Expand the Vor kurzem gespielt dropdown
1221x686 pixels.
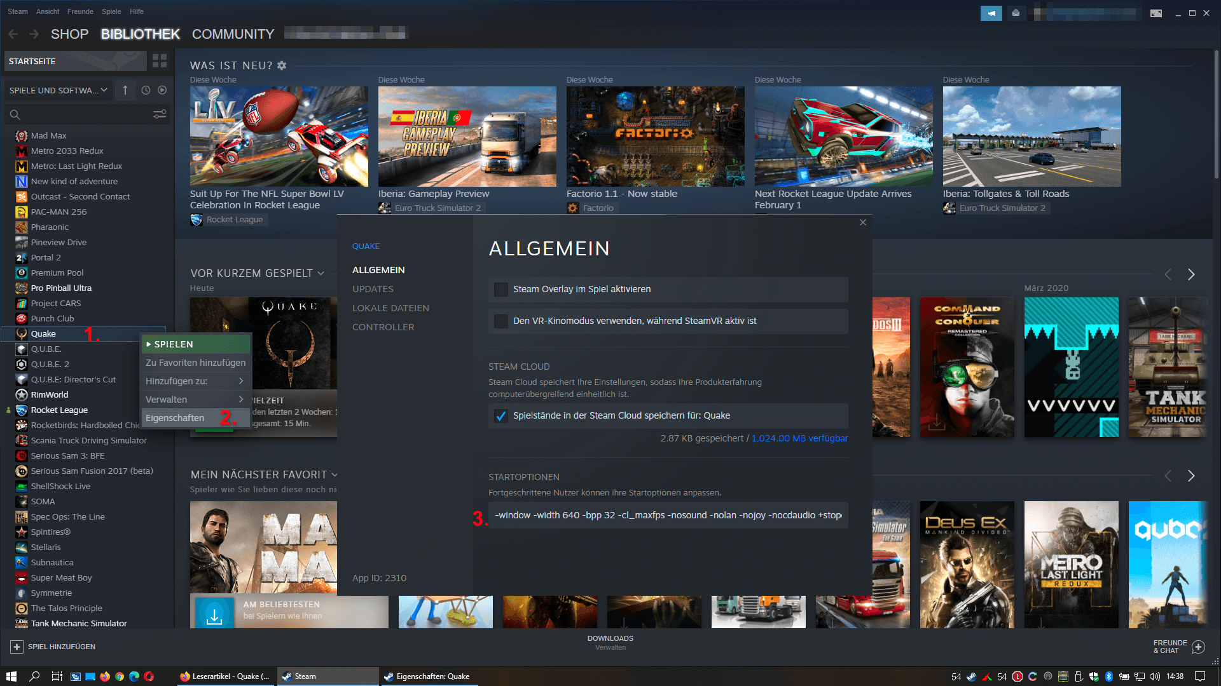point(321,273)
